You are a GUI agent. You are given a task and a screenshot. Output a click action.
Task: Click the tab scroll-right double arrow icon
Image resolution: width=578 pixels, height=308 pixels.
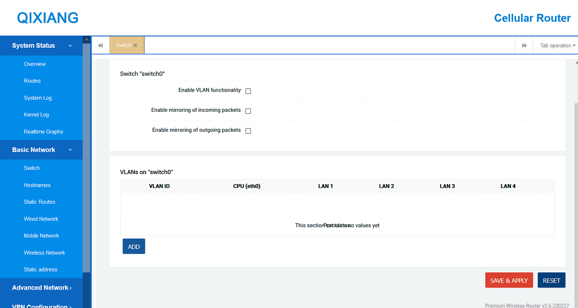tap(524, 46)
